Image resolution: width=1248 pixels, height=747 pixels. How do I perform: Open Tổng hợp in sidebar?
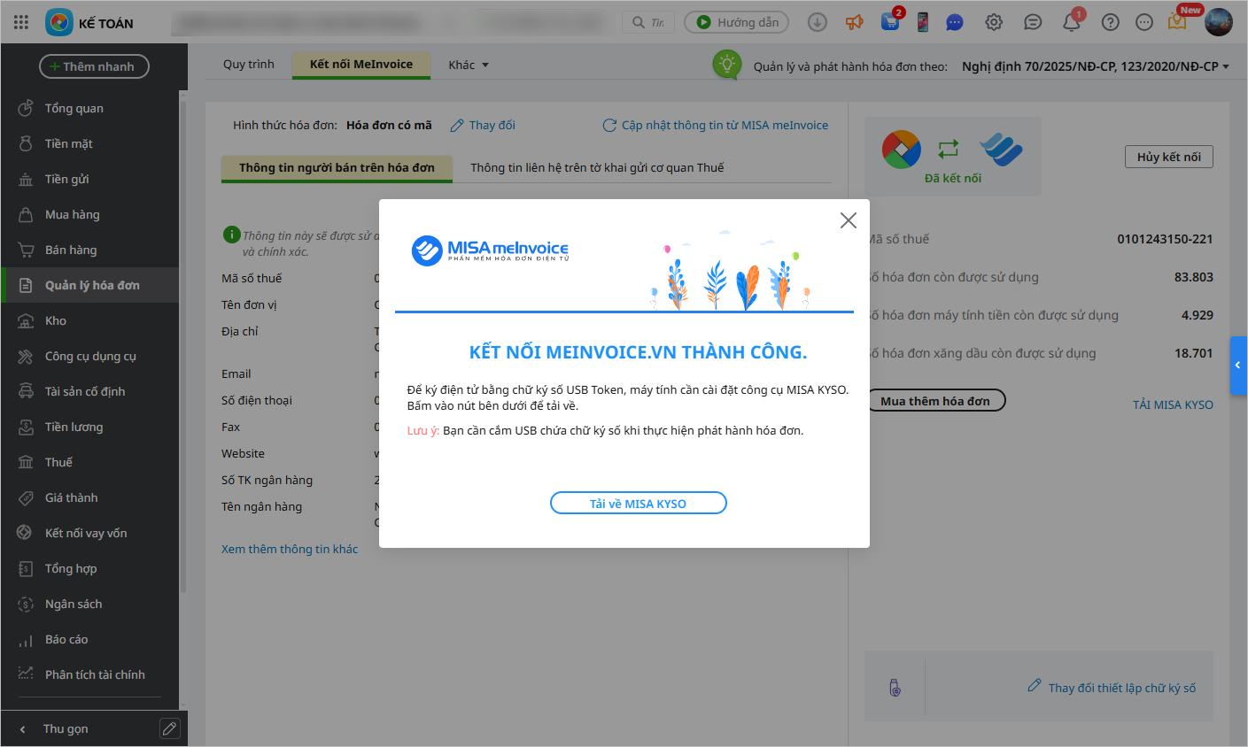(x=89, y=568)
